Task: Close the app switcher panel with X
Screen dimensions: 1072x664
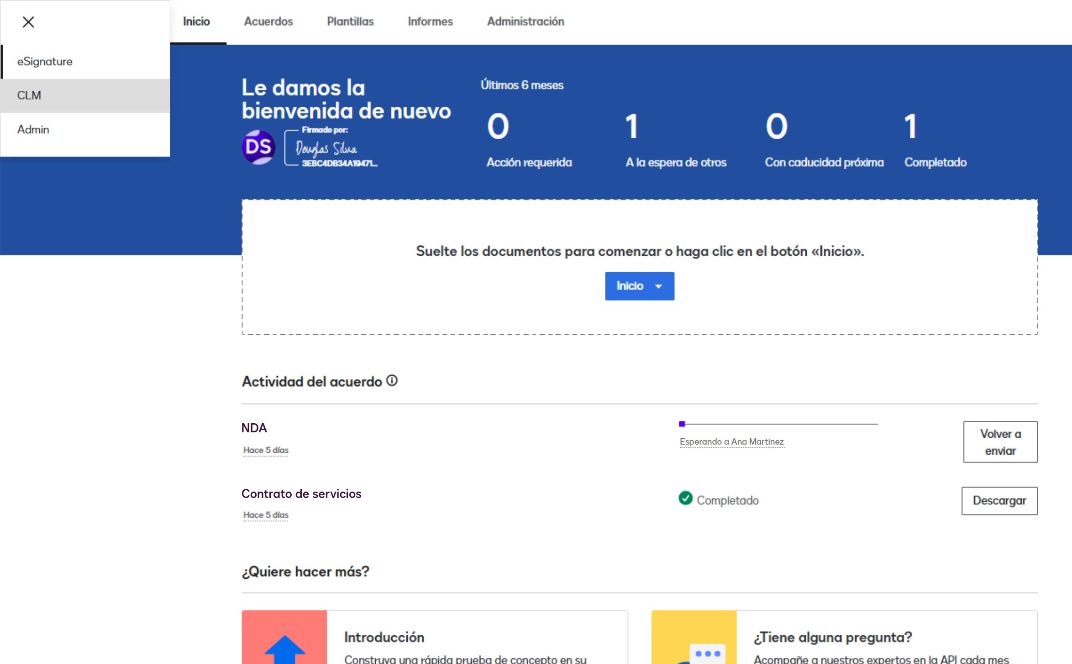Action: pos(28,22)
